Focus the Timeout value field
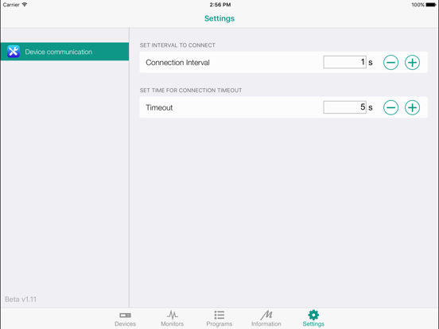Screen dimensions: 439x329 (x=344, y=107)
